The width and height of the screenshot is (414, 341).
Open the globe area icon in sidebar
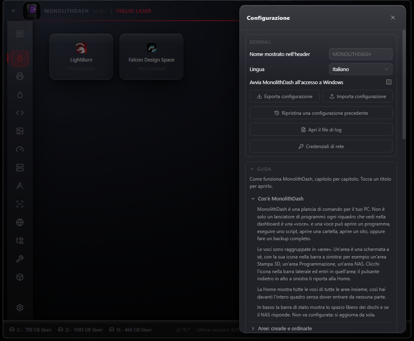click(20, 222)
